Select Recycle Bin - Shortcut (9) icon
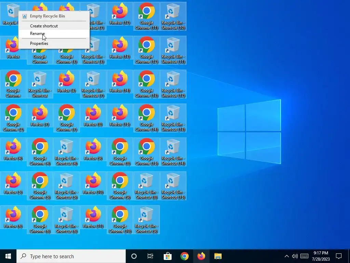The image size is (350, 263). [x=146, y=220]
